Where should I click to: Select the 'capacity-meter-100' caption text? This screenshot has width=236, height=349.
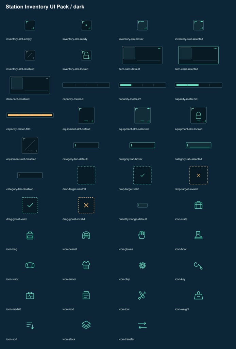[x=18, y=129]
